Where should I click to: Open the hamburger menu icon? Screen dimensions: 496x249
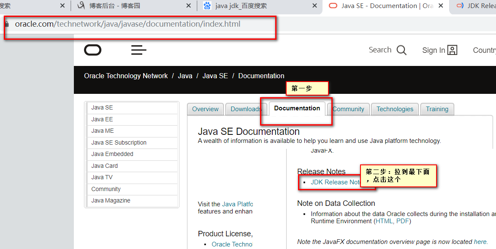[x=139, y=50]
